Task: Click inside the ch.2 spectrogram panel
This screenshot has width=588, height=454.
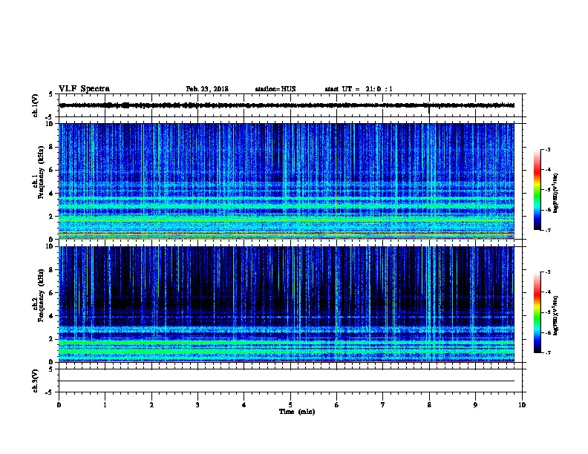Action: point(287,304)
